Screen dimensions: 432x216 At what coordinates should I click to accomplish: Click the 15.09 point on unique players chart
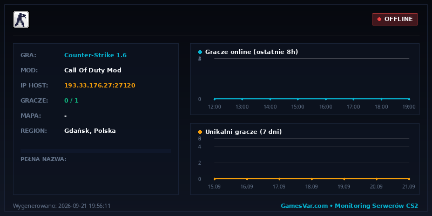coord(214,179)
